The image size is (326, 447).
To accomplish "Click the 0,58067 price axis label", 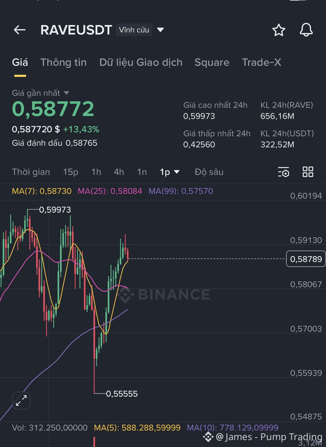I will coord(306,284).
